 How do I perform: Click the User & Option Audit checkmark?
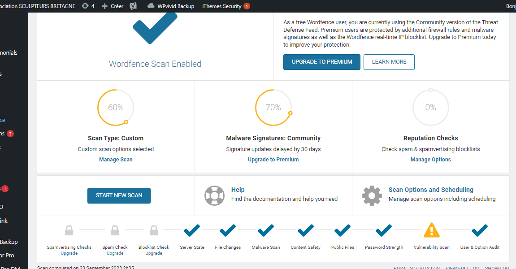[x=480, y=230]
